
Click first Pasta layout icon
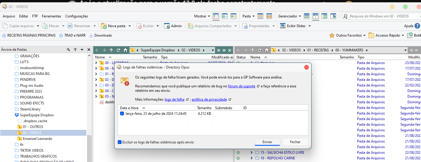pos(261,16)
